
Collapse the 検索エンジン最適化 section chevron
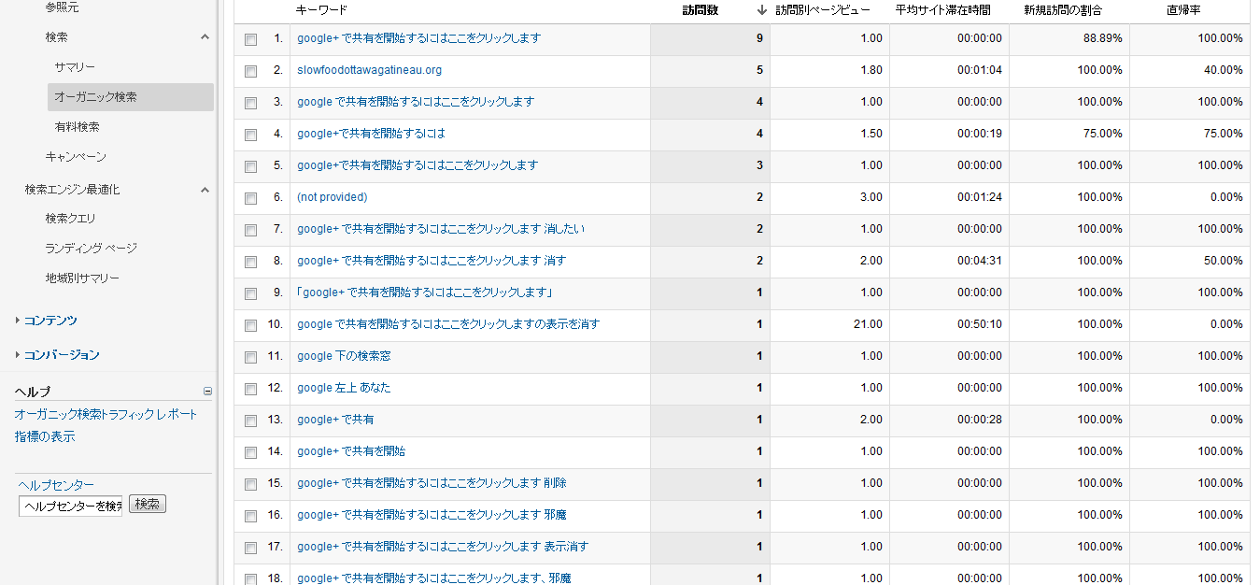click(x=205, y=190)
